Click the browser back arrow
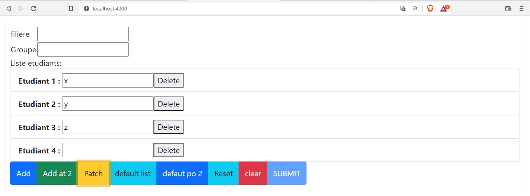 pyautogui.click(x=9, y=9)
